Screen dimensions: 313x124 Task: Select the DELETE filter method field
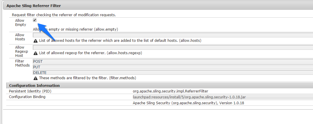(173, 73)
